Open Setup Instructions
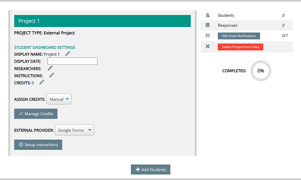The width and height of the screenshot is (301, 180). [x=38, y=145]
